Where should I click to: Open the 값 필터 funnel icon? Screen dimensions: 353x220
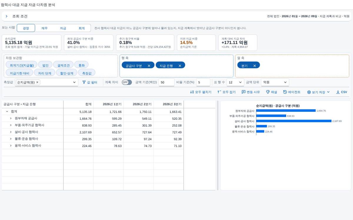click(x=84, y=82)
